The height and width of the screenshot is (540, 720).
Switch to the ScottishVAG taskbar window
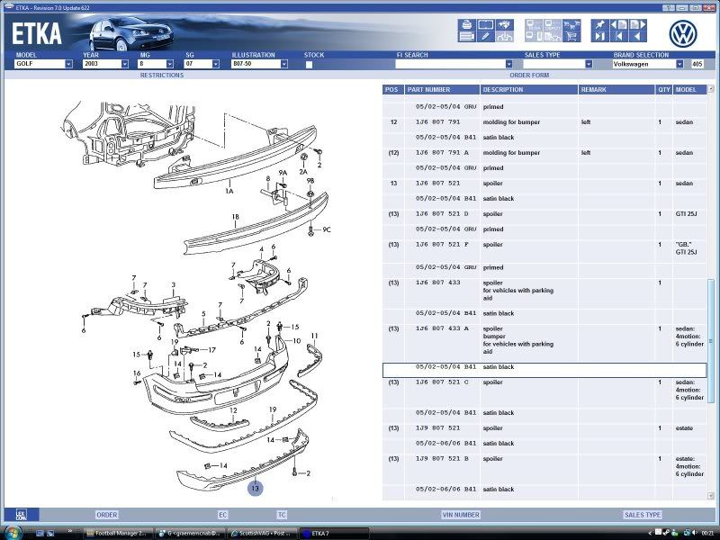click(263, 533)
